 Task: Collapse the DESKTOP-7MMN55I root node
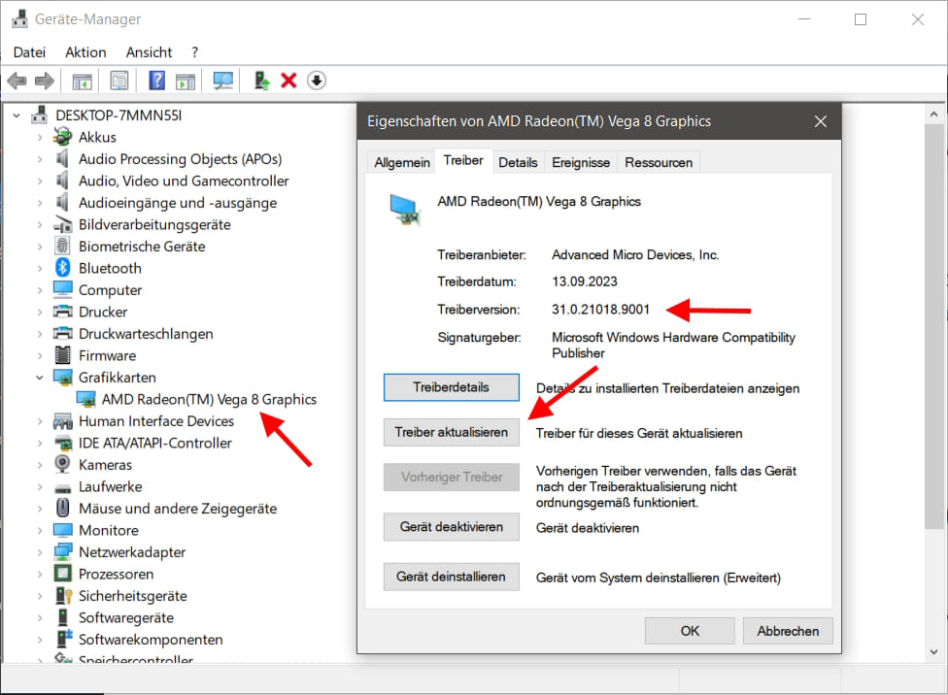tap(17, 115)
